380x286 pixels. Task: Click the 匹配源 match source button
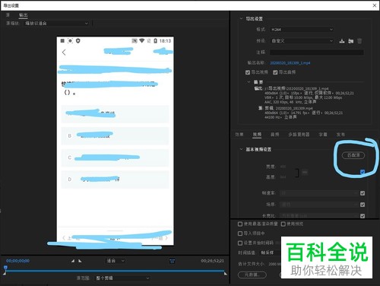[353, 155]
